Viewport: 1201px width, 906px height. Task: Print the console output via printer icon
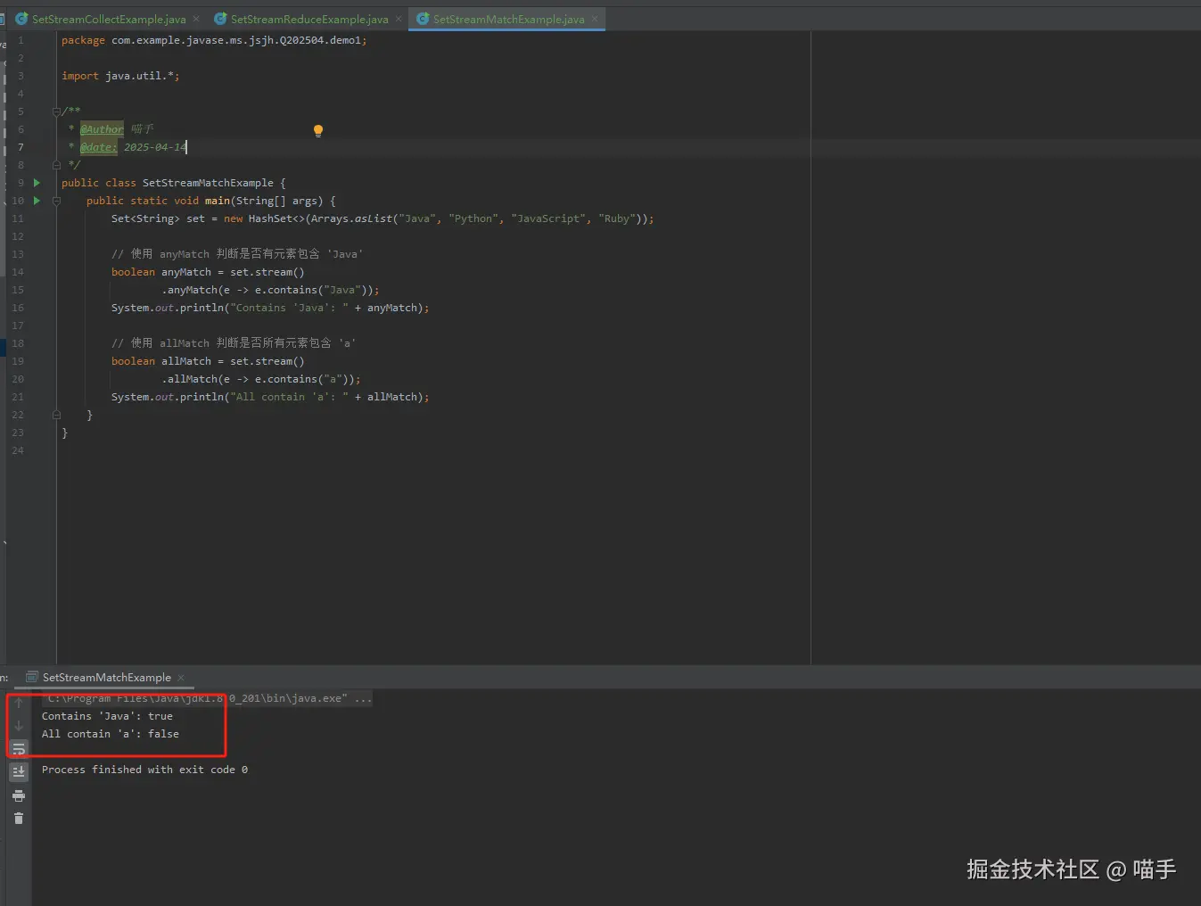19,795
